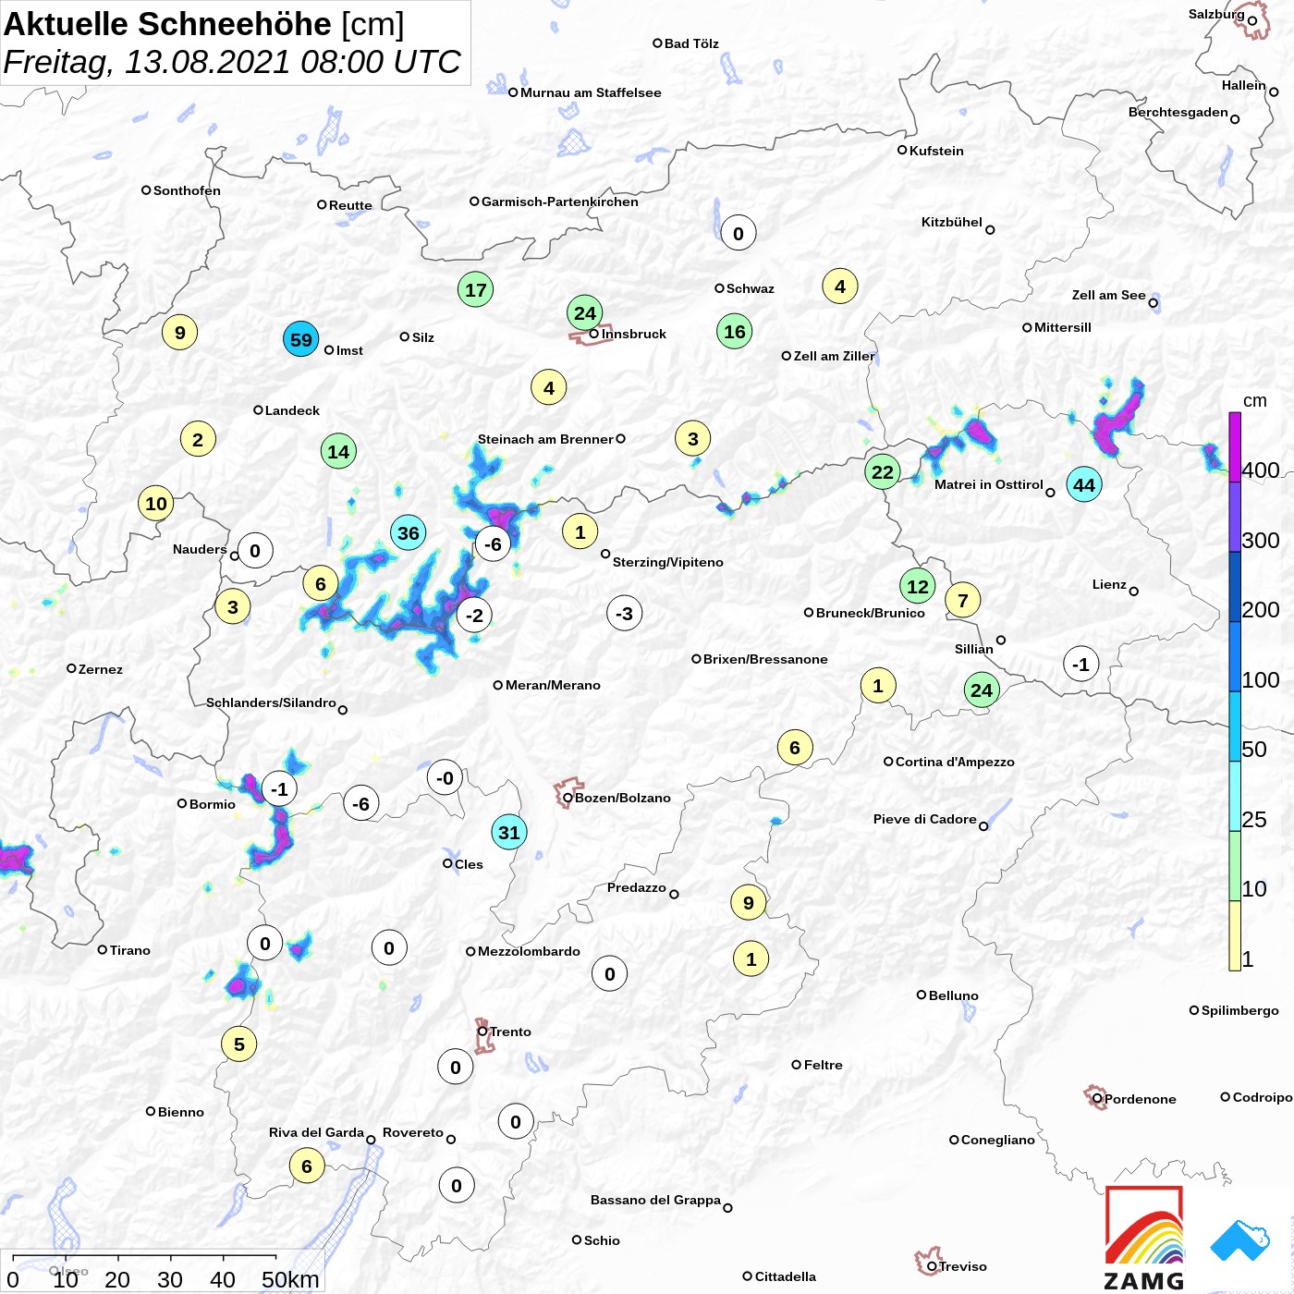Click the Salzburg city label

[1216, 14]
